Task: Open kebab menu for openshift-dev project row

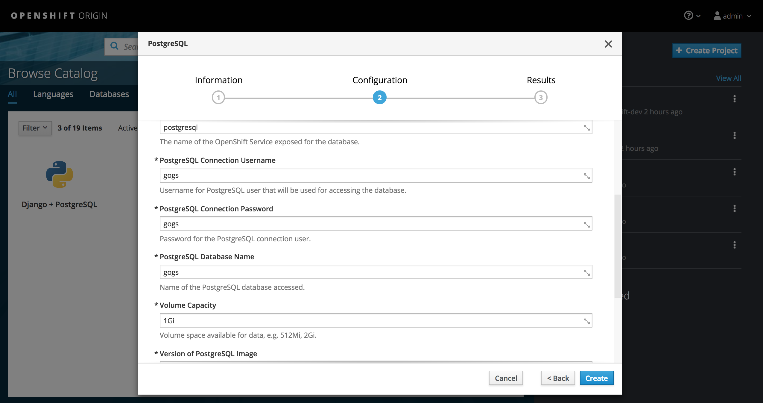Action: (734, 99)
